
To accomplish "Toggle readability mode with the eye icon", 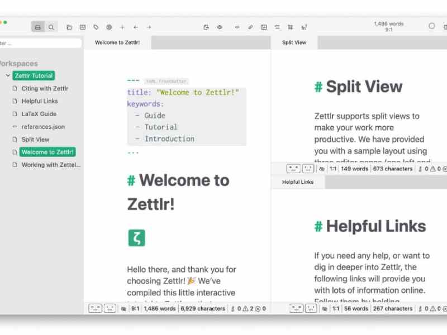I will click(x=220, y=27).
